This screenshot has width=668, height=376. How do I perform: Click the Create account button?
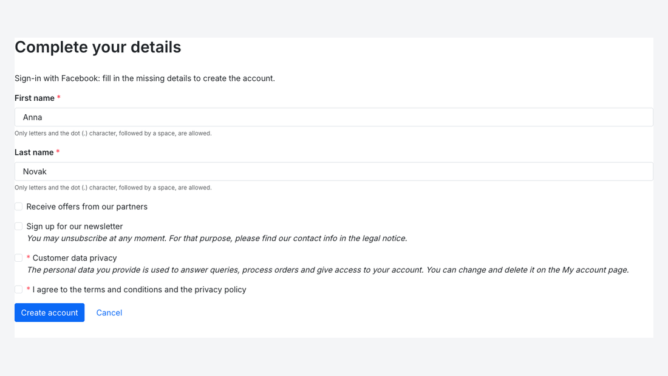[x=49, y=312]
